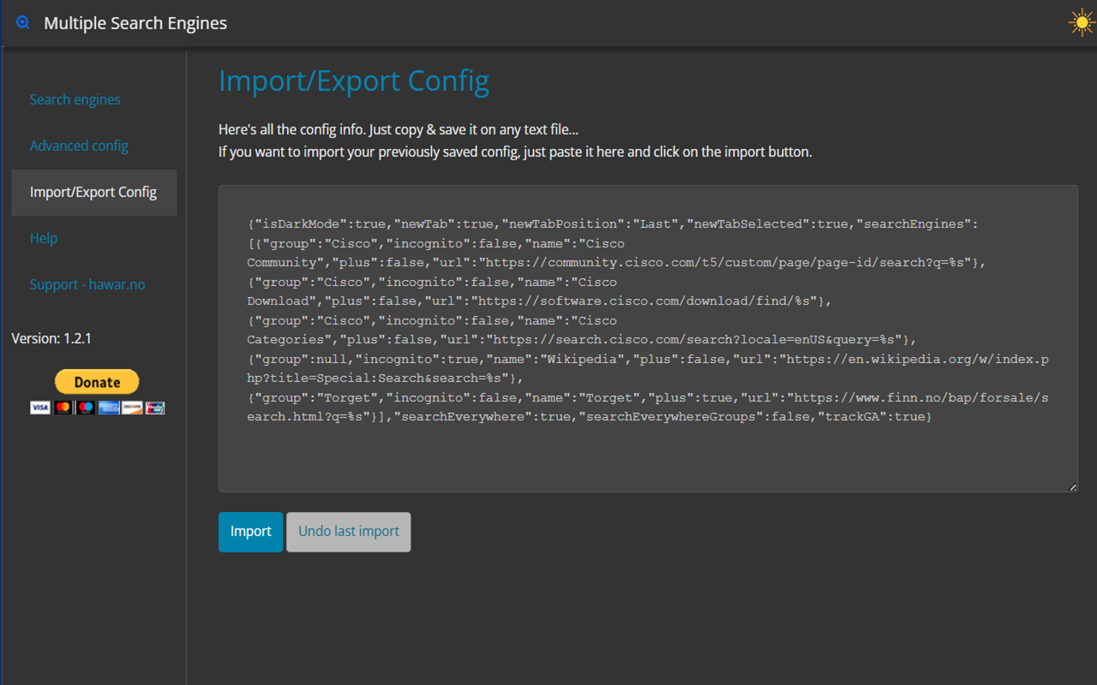Open the Help page

[44, 238]
